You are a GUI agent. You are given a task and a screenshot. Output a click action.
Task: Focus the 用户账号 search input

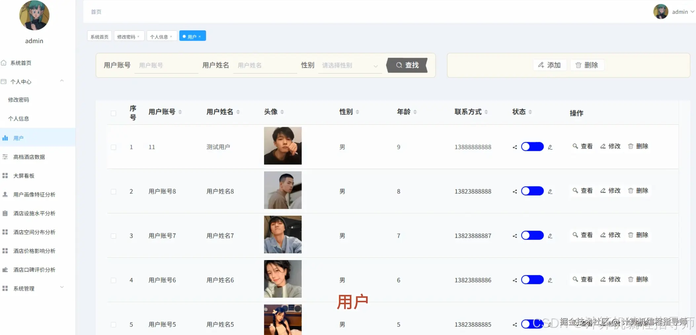(x=166, y=65)
